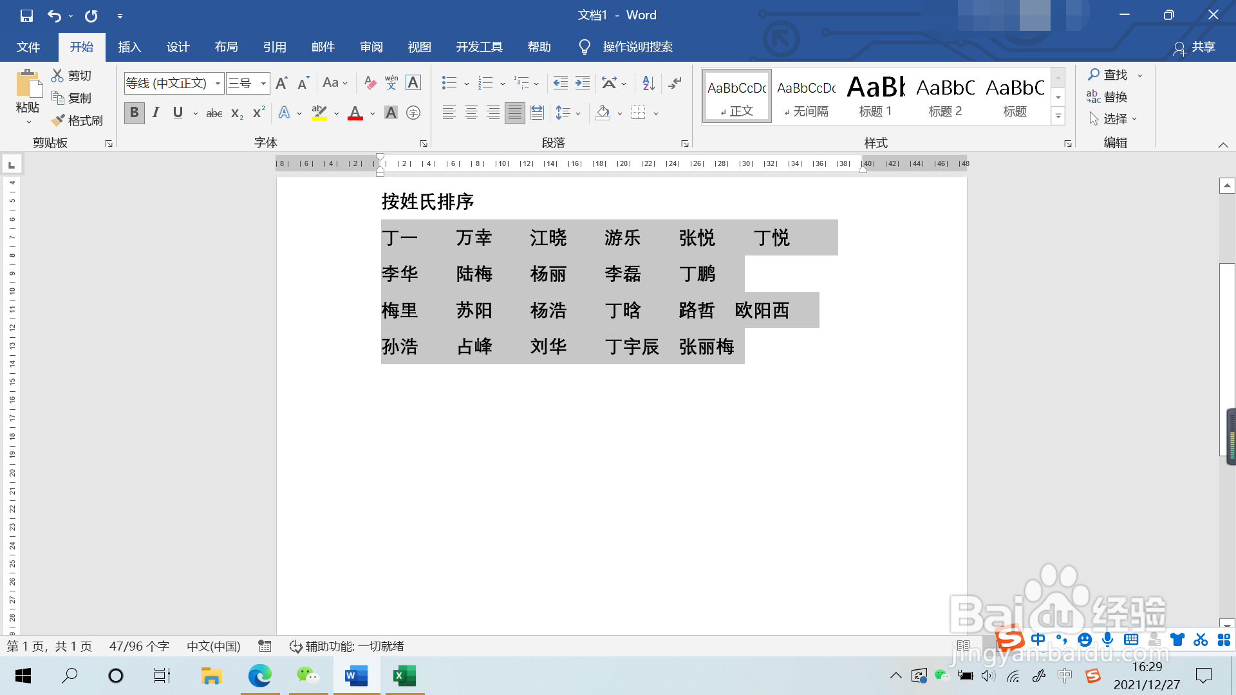Click the Format Painter brush icon
1236x695 pixels.
click(x=59, y=120)
